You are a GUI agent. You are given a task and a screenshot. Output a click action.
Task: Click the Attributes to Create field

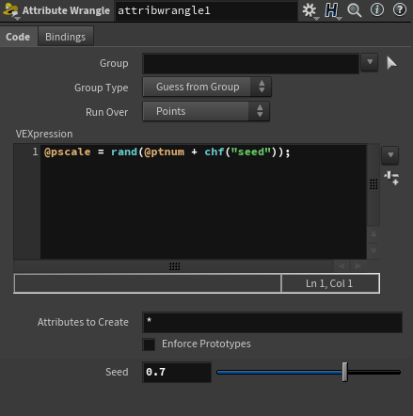pos(272,322)
